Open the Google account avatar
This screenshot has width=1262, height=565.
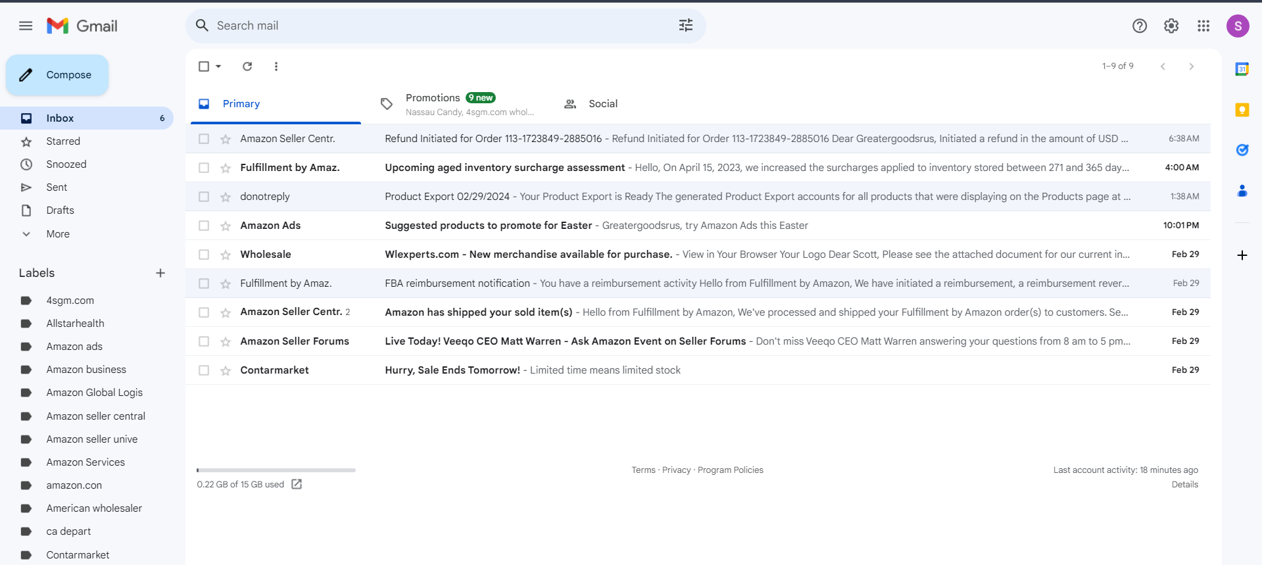(1238, 26)
